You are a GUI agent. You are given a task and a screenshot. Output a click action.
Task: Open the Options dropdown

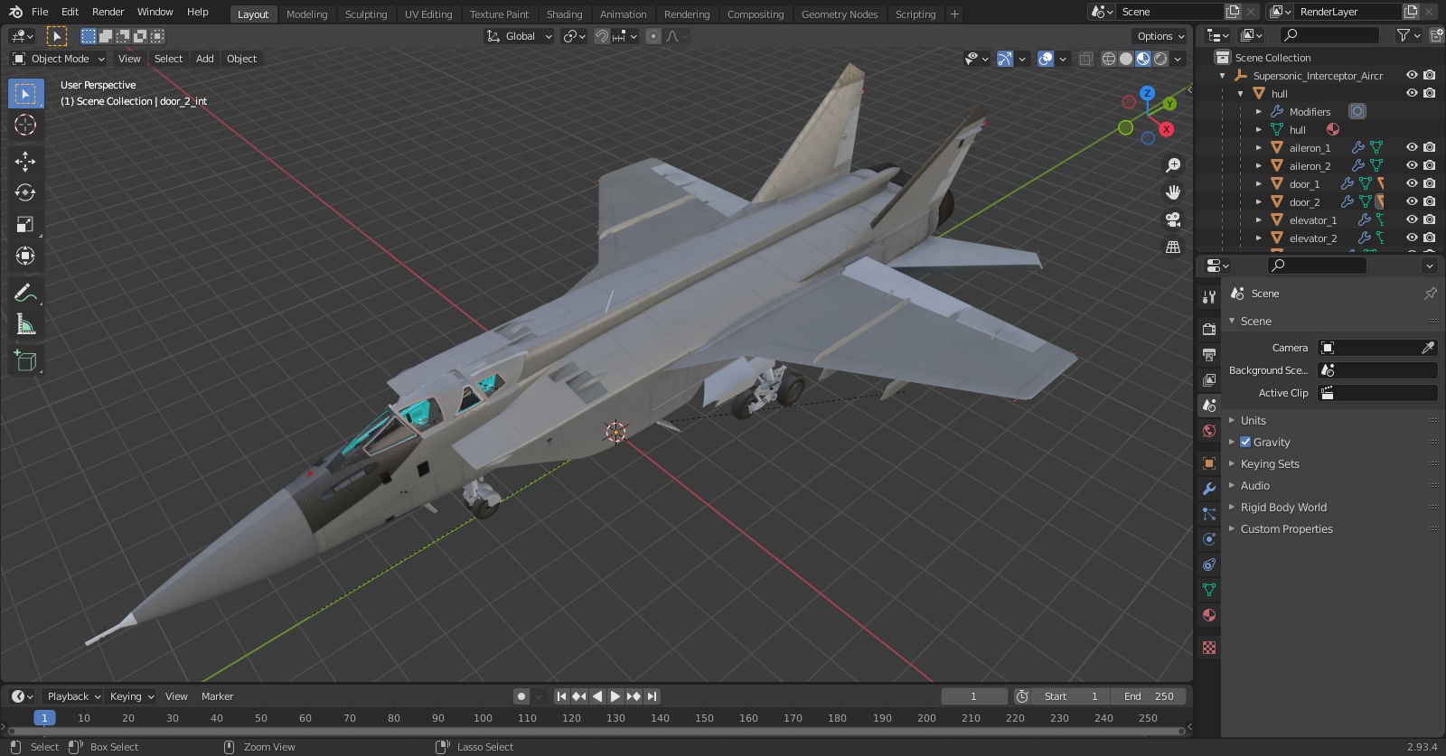1160,36
